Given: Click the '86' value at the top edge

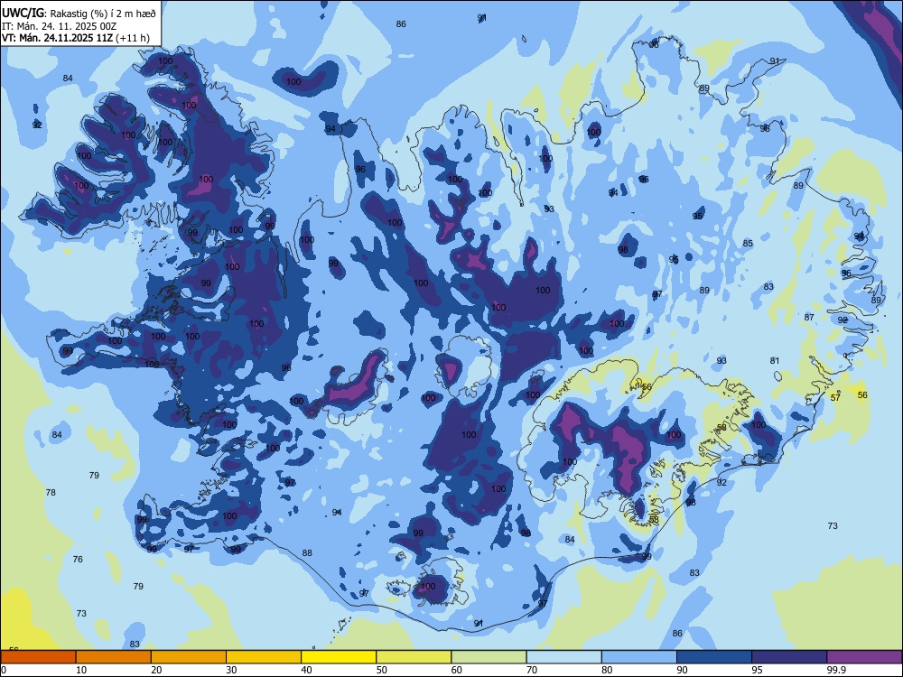Looking at the screenshot, I should coord(401,23).
